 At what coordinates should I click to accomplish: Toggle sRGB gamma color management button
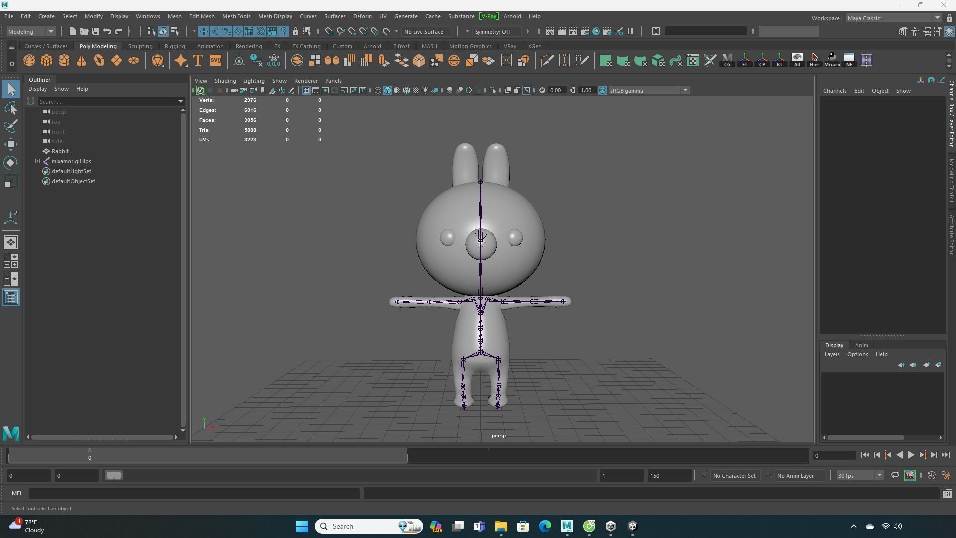click(602, 90)
